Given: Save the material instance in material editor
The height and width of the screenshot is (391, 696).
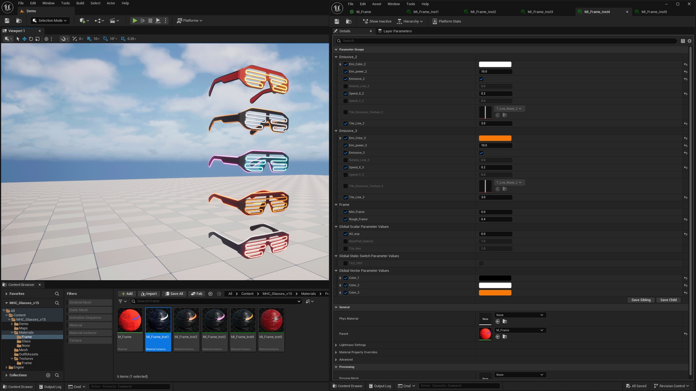Looking at the screenshot, I should pyautogui.click(x=337, y=21).
